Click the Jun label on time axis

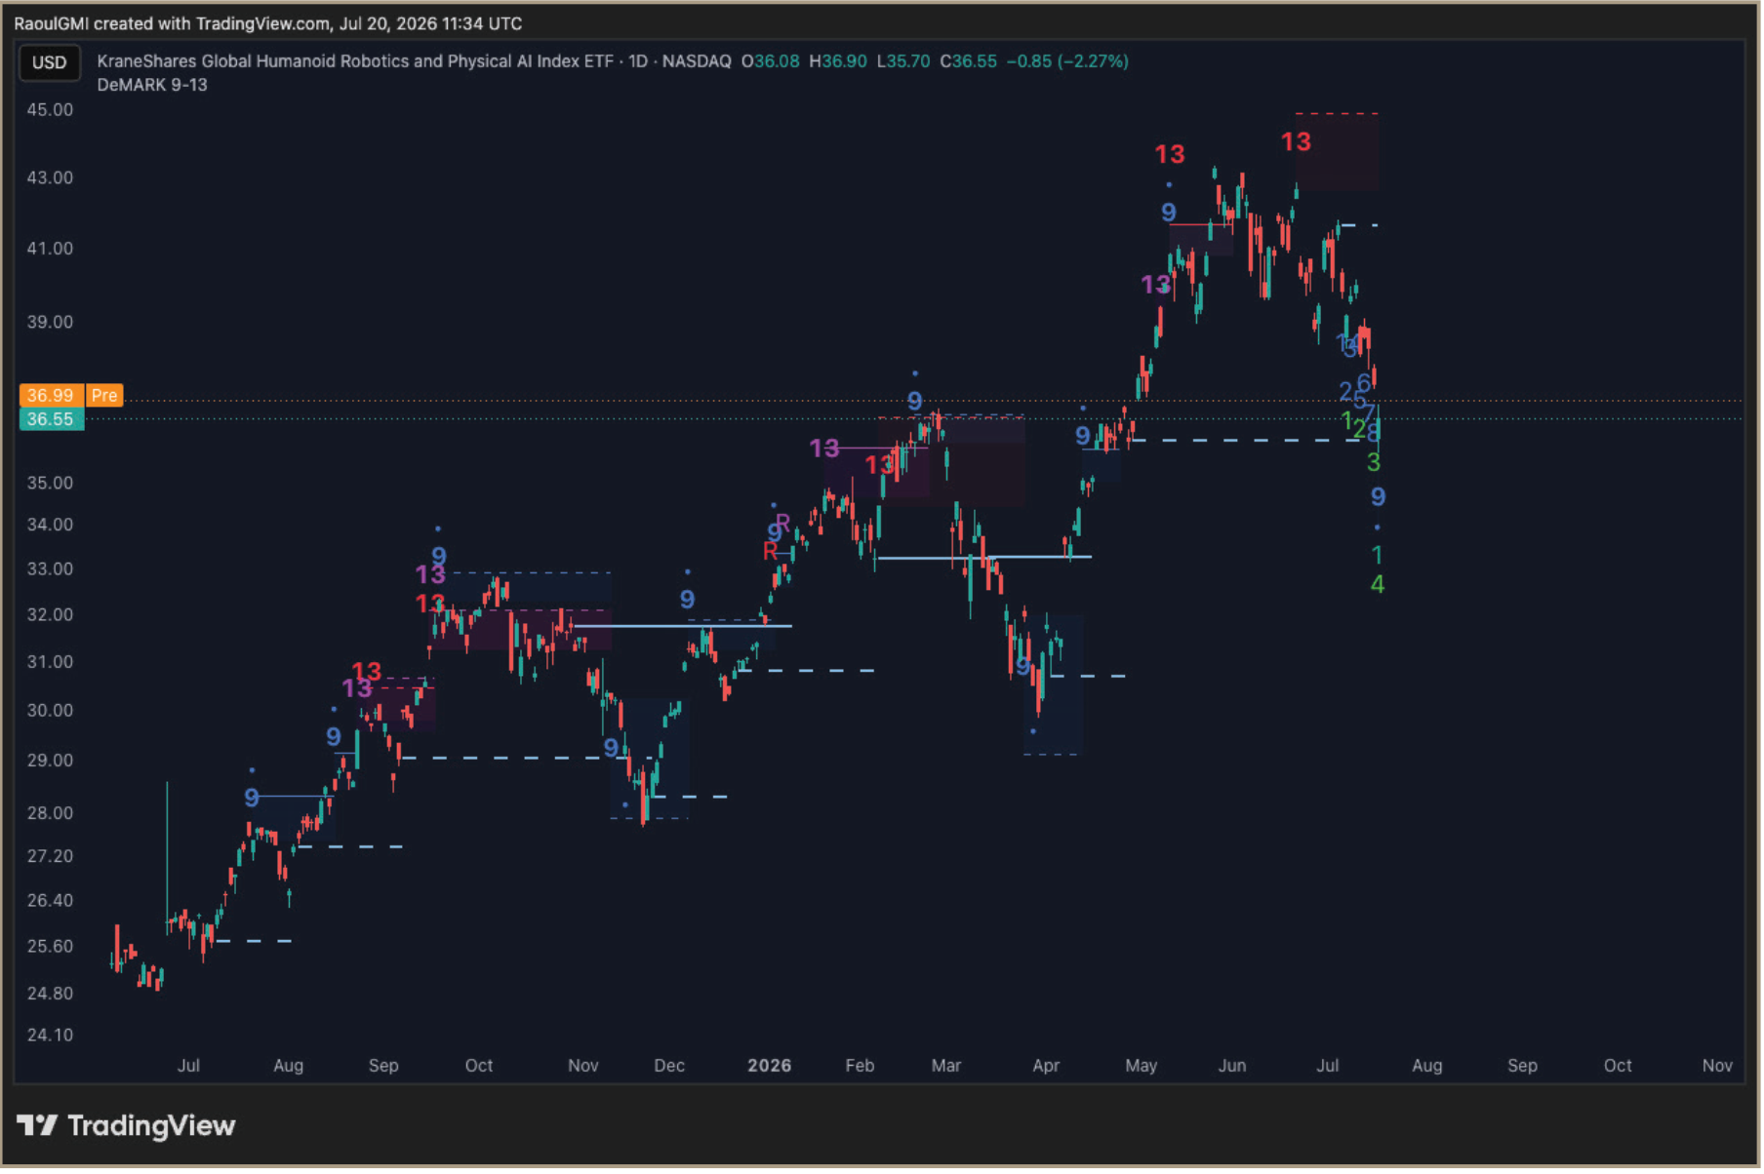(1232, 1067)
